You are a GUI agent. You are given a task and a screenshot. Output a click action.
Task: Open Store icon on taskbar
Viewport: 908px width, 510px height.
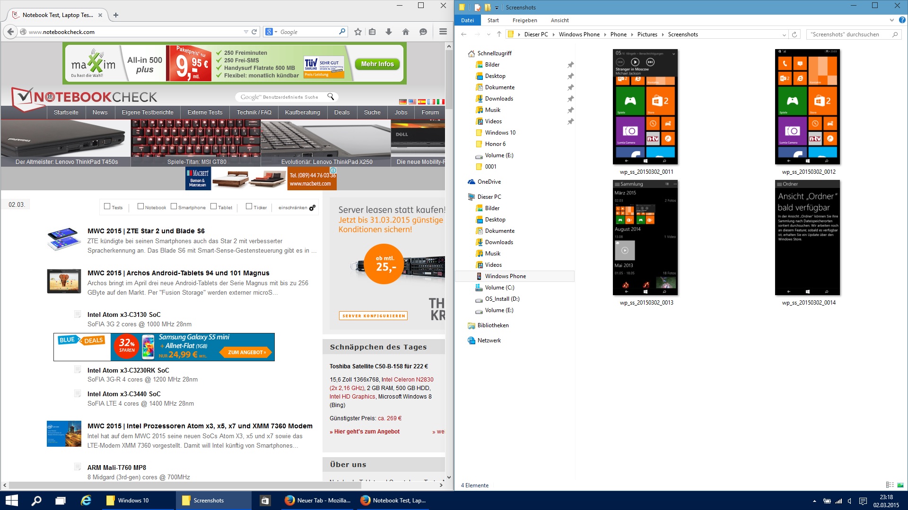265,500
